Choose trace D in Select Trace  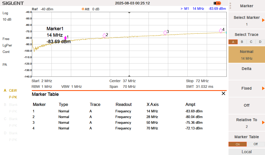click(x=260, y=42)
